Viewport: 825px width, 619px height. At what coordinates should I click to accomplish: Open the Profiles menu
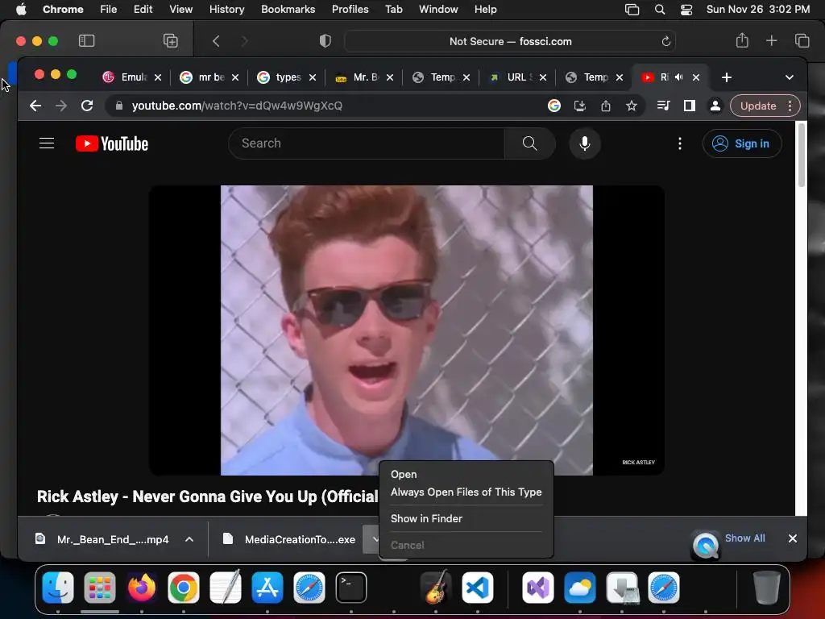(x=350, y=9)
